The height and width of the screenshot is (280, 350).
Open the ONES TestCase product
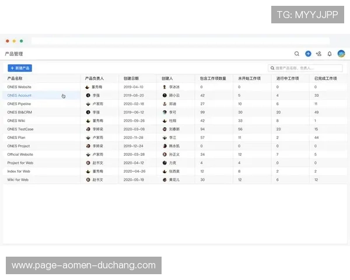(x=20, y=129)
